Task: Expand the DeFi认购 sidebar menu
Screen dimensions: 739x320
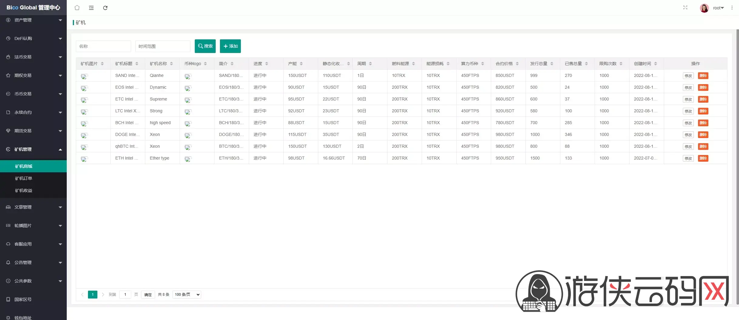Action: tap(33, 38)
